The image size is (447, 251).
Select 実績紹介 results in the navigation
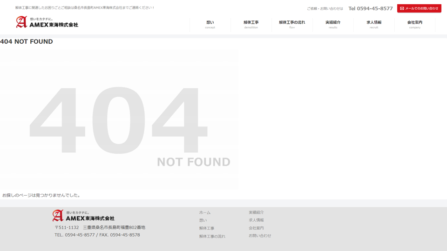click(x=333, y=24)
